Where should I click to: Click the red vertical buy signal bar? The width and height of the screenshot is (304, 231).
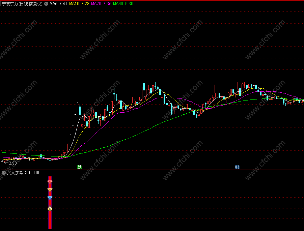(x=50, y=203)
